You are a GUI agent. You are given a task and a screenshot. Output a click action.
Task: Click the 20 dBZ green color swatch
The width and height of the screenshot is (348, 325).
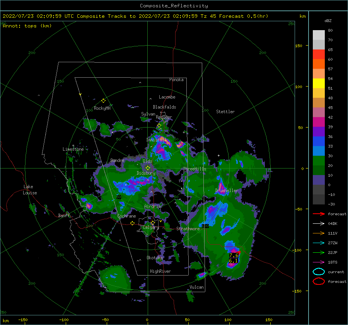pyautogui.click(x=319, y=160)
